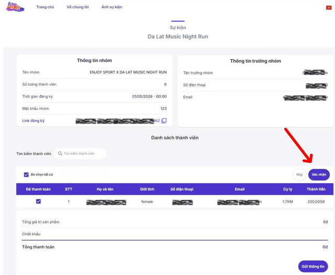Submit with 'Gửi thông tin' button
The image size is (335, 275).
coord(313,266)
